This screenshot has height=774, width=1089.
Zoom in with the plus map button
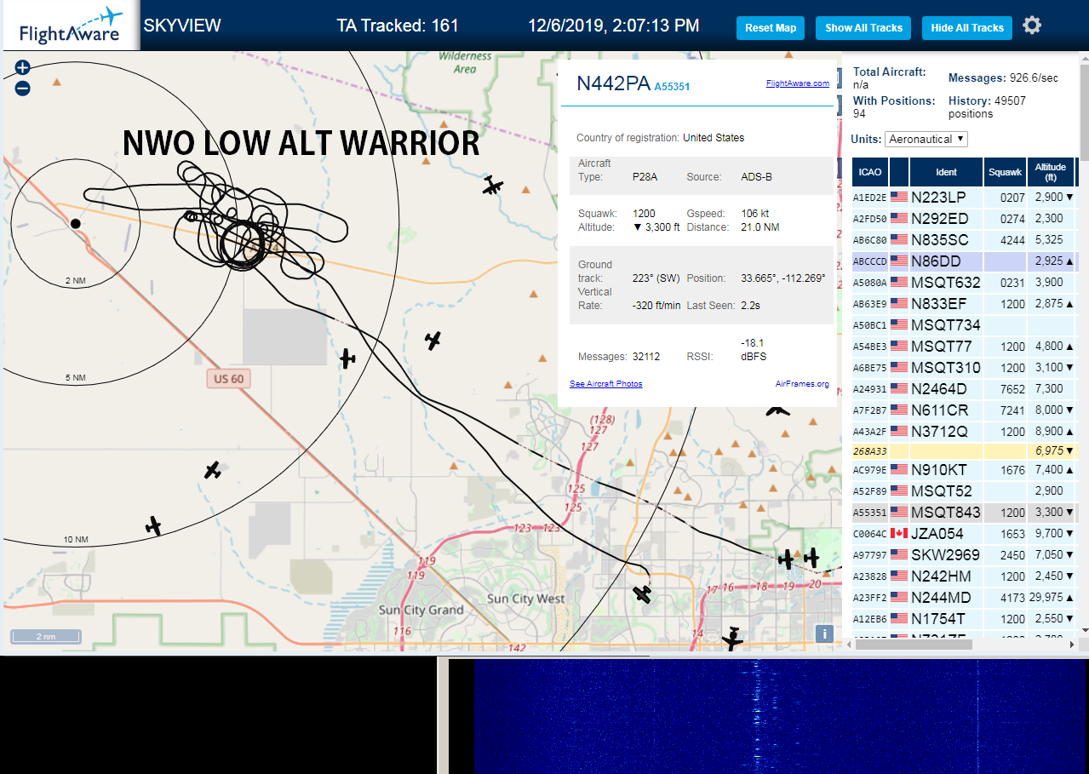(23, 67)
